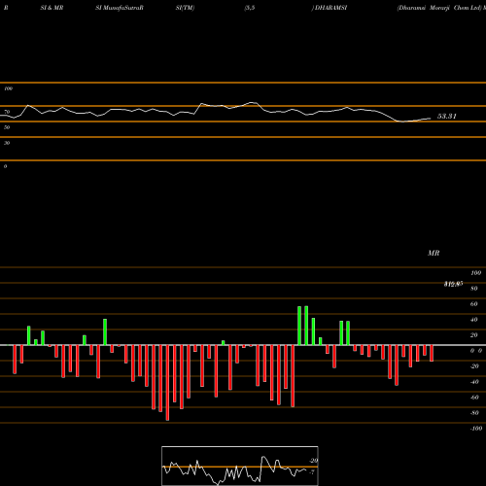Click the last red bar of MR histogram
486x486 pixels.
pyautogui.click(x=432, y=353)
